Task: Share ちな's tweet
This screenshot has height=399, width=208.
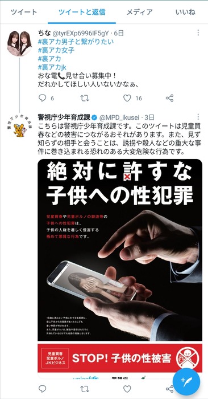Action: pyautogui.click(x=169, y=98)
